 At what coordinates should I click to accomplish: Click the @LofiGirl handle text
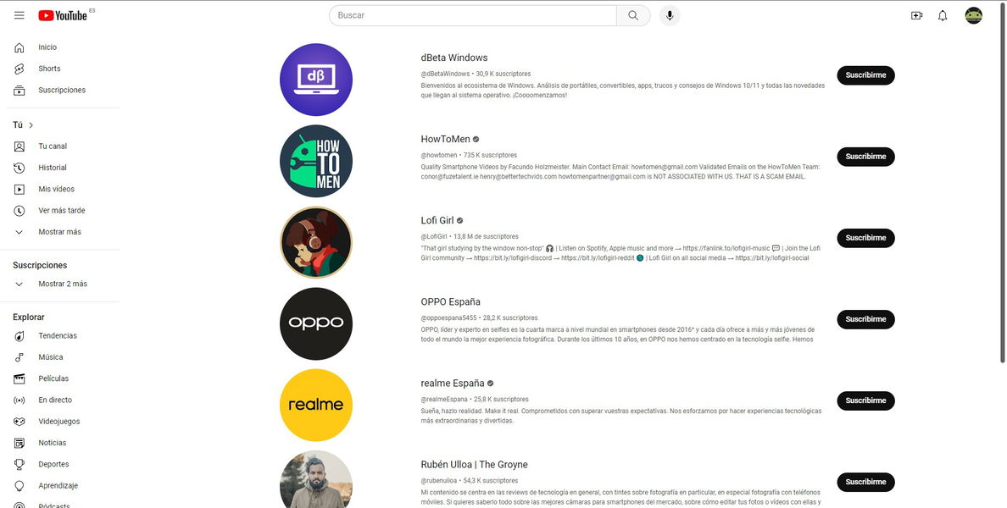click(433, 237)
